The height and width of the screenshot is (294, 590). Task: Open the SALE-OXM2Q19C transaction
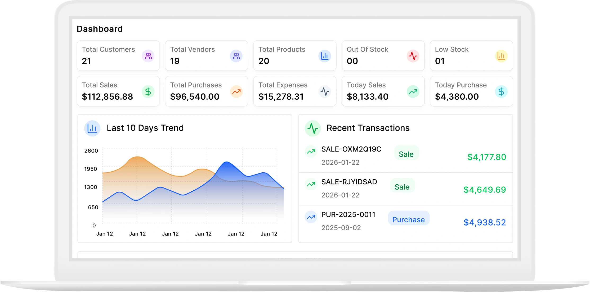click(x=406, y=156)
